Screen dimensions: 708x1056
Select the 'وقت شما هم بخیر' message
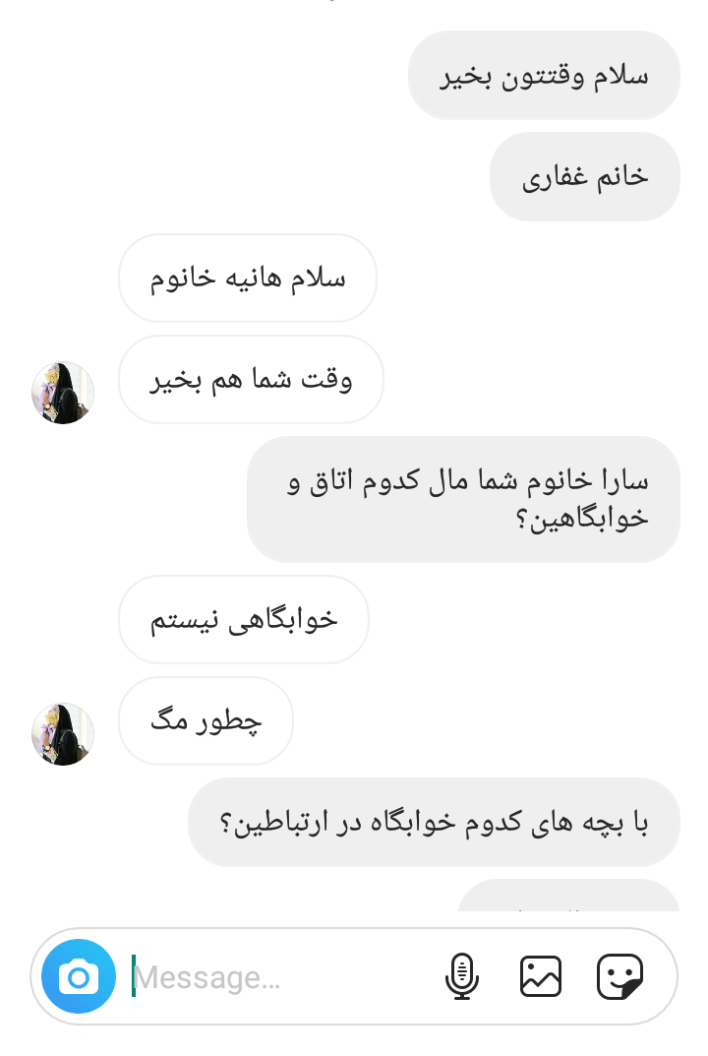click(251, 379)
